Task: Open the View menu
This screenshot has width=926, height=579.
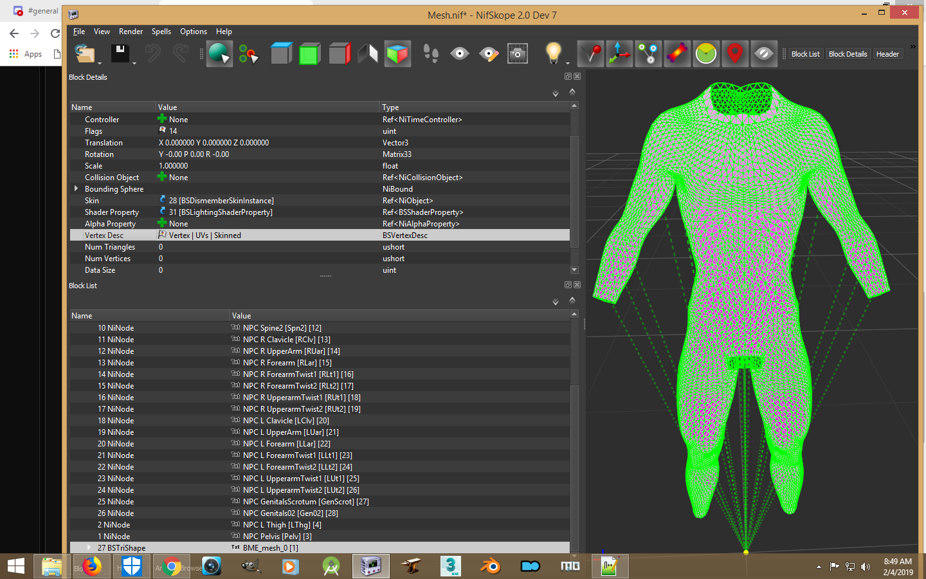Action: [x=102, y=31]
